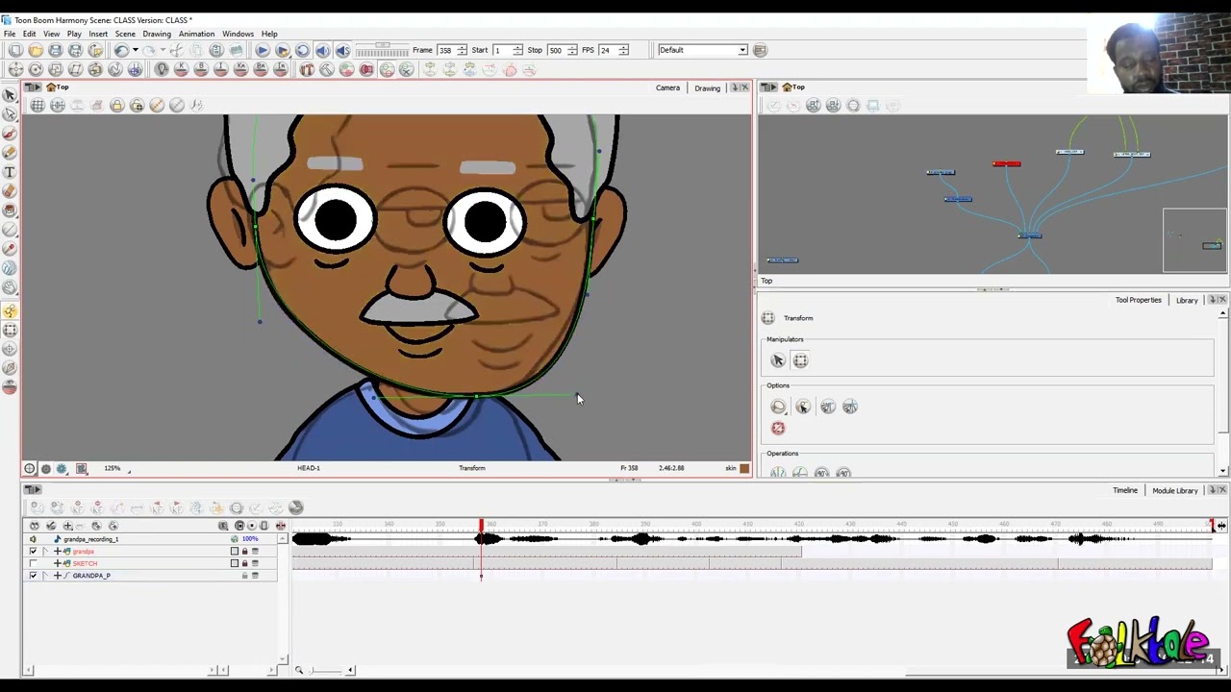Click the timeline zoom slider at bottom
The image size is (1231, 692).
[x=324, y=670]
